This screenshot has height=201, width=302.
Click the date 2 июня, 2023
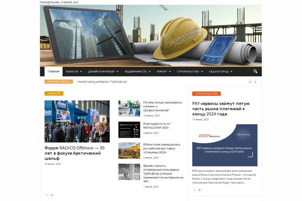click(151, 158)
